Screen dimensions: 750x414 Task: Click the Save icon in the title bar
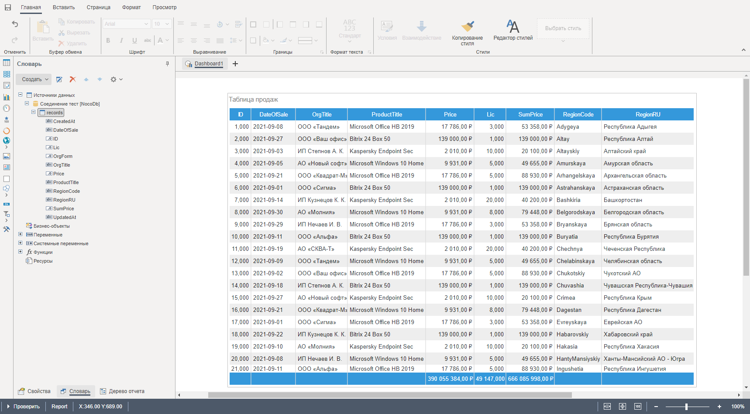click(x=8, y=7)
